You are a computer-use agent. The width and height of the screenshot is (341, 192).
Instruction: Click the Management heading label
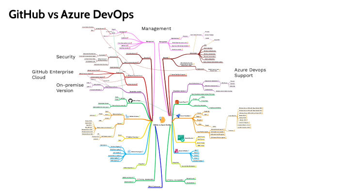[156, 29]
